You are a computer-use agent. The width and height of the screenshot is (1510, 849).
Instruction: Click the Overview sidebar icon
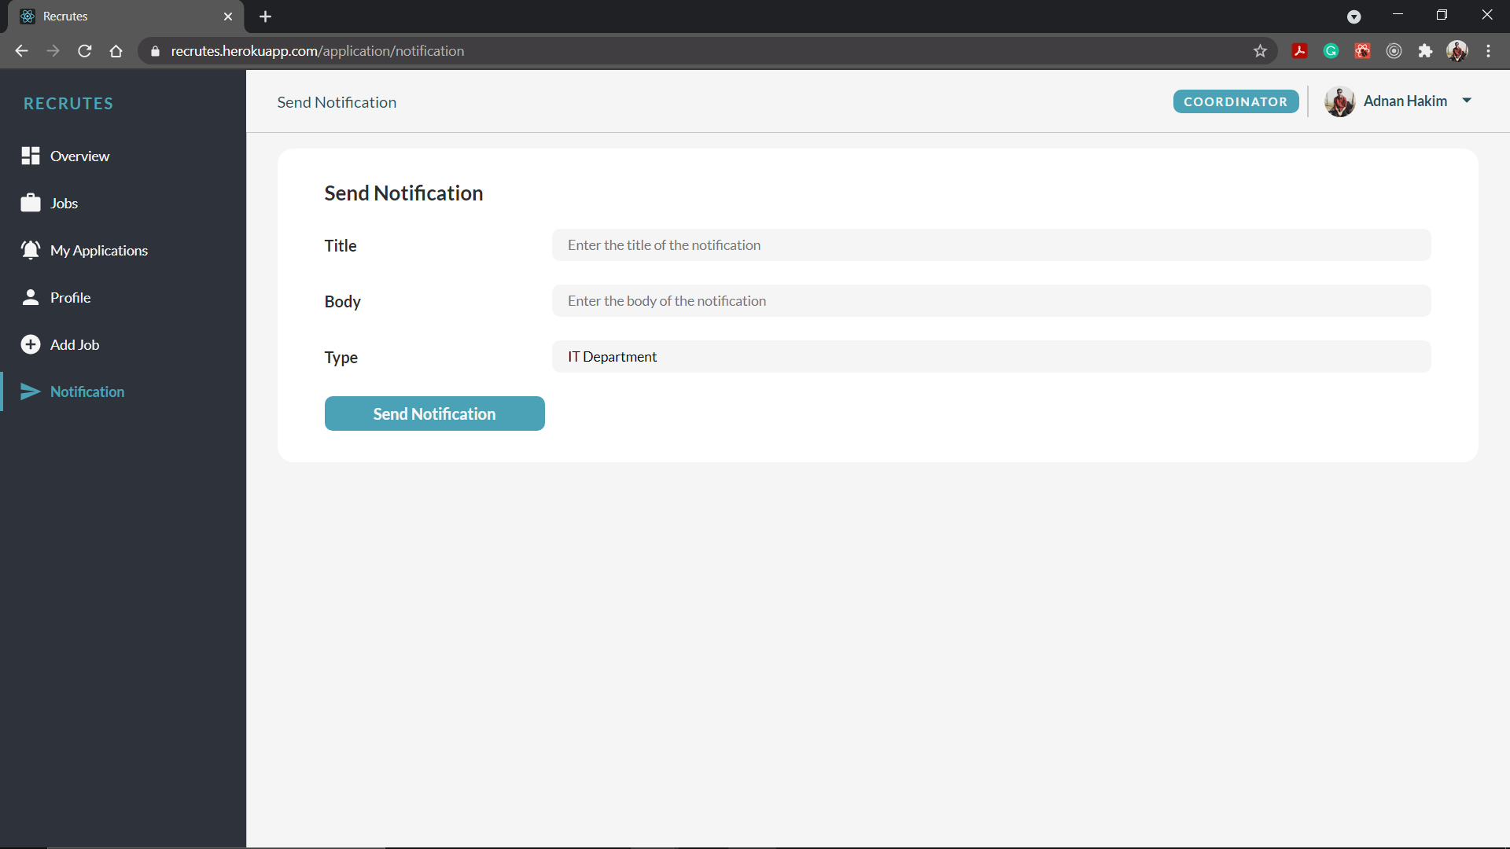31,156
